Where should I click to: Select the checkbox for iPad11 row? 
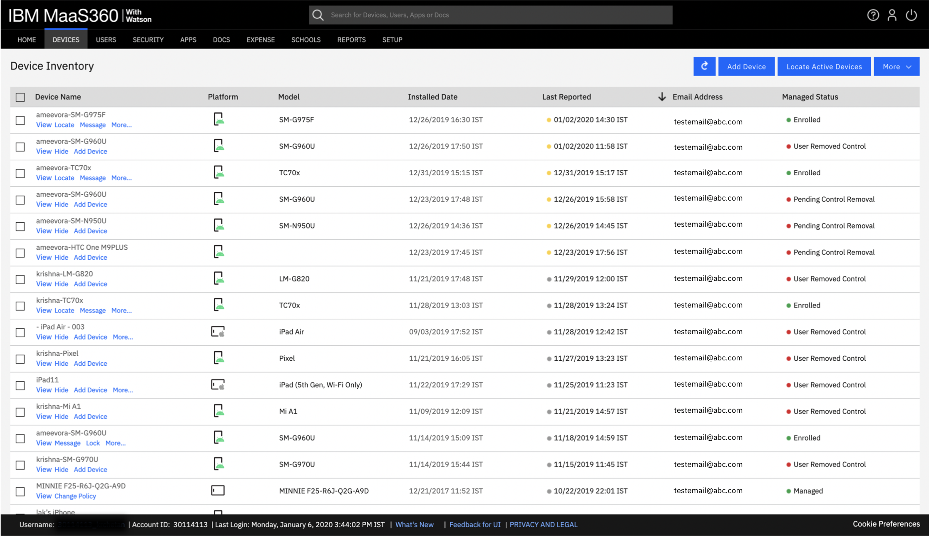20,385
